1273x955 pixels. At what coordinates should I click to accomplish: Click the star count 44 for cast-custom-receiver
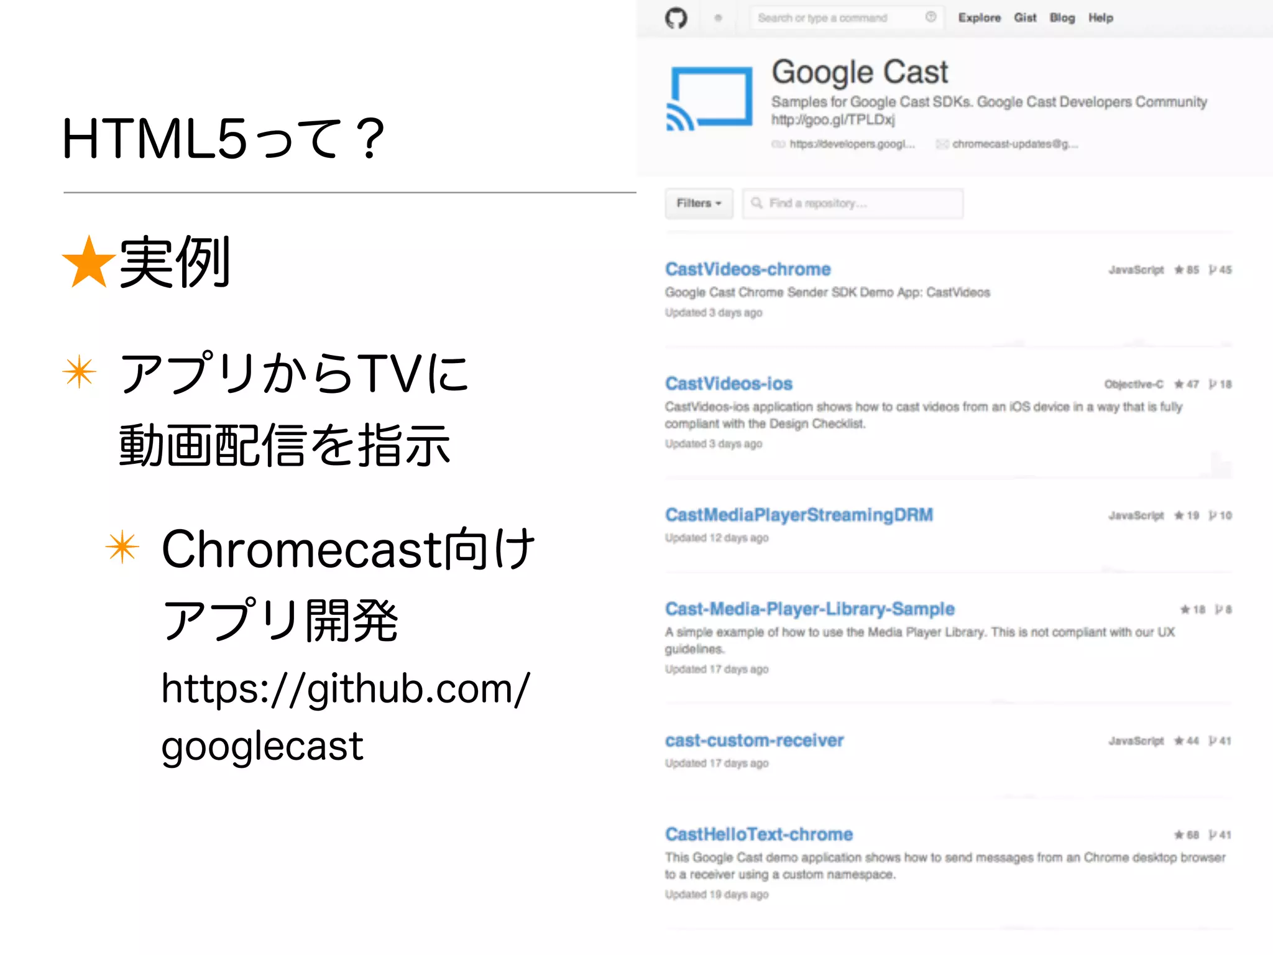[1187, 741]
